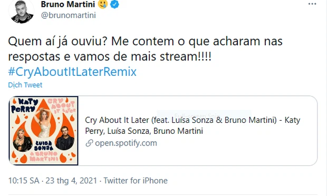Click Katy Perry name on the cover art
The image size is (327, 196).
pos(24,105)
